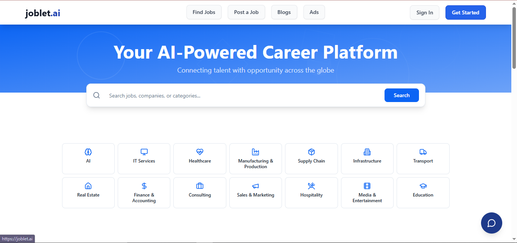The width and height of the screenshot is (517, 243).
Task: Select the Infrastructure category label
Action: (367, 161)
